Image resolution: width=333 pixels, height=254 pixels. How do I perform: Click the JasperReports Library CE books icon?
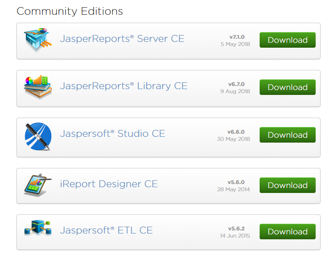(x=38, y=87)
